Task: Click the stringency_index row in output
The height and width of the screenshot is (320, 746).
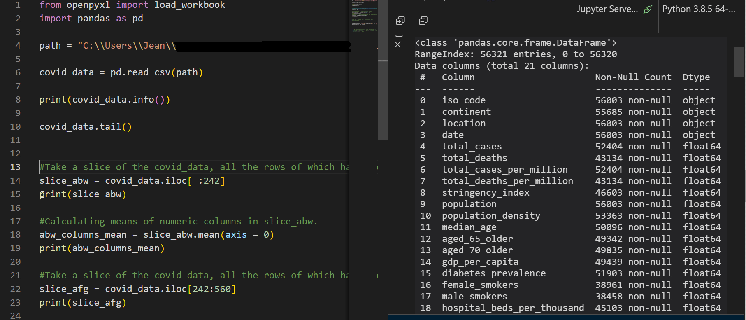Action: pyautogui.click(x=486, y=192)
